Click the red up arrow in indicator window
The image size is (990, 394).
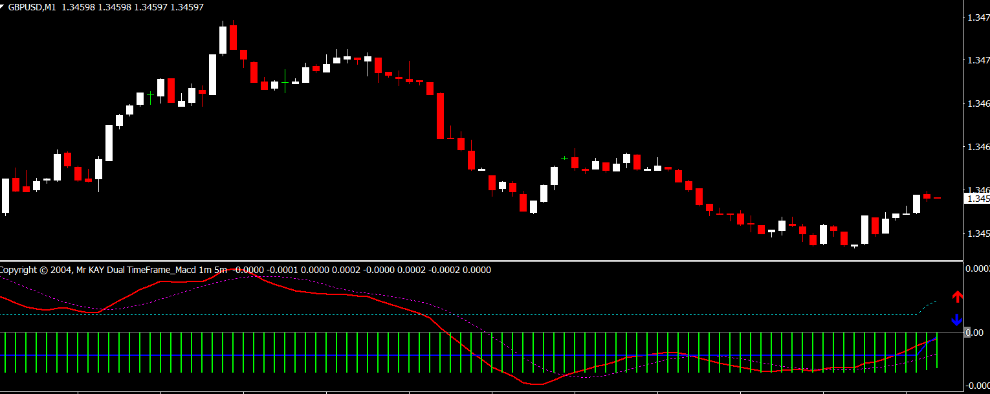tap(957, 297)
